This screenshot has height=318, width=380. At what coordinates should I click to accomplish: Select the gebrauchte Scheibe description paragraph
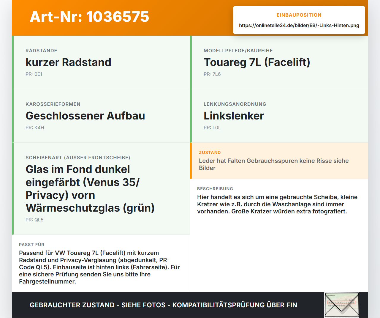[x=277, y=204]
